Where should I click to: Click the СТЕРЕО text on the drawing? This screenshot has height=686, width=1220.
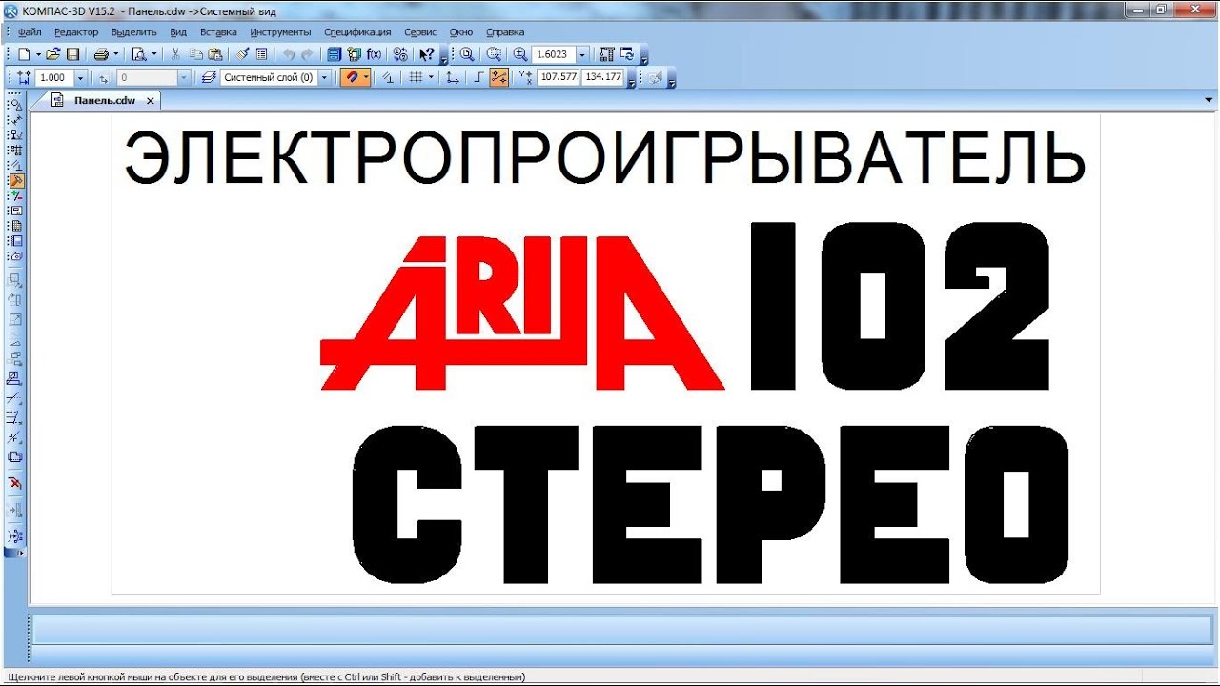point(710,505)
